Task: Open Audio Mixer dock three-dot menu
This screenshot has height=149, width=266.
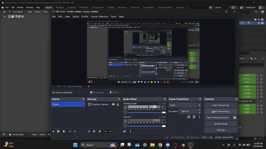Action: [x=130, y=131]
